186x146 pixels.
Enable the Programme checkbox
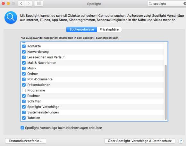pyautogui.click(x=24, y=90)
